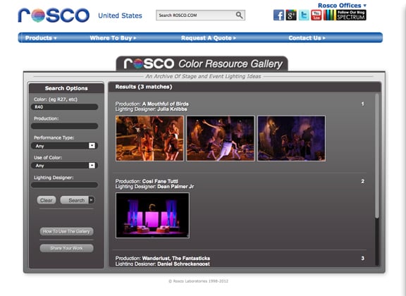Image resolution: width=406 pixels, height=296 pixels.
Task: Click How To Use The Gallery button
Action: 66,231
